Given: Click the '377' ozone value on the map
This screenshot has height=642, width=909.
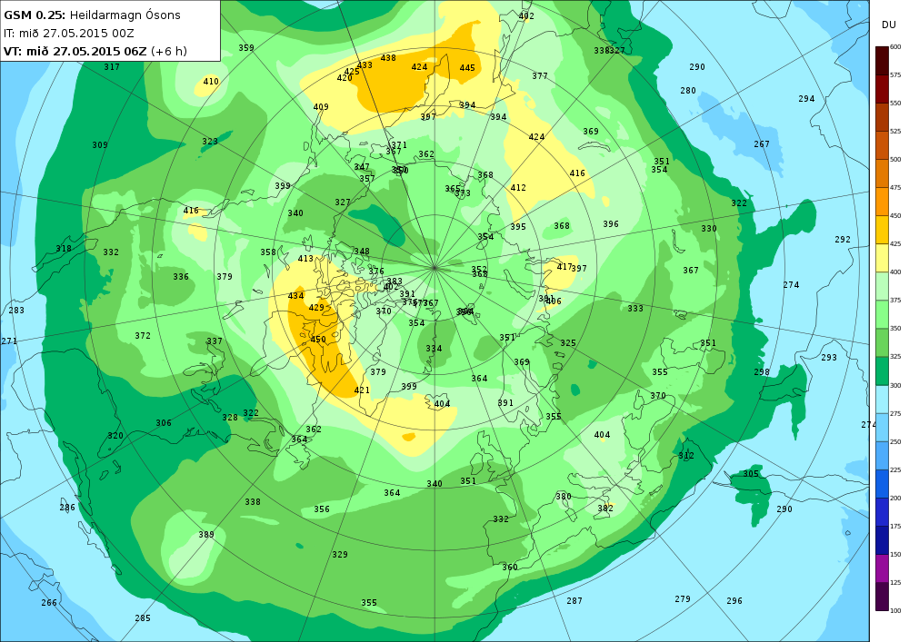Looking at the screenshot, I should [540, 76].
